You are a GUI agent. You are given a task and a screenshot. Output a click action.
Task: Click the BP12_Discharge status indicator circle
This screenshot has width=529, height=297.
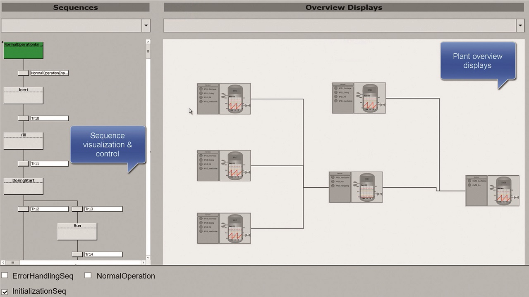(201, 156)
